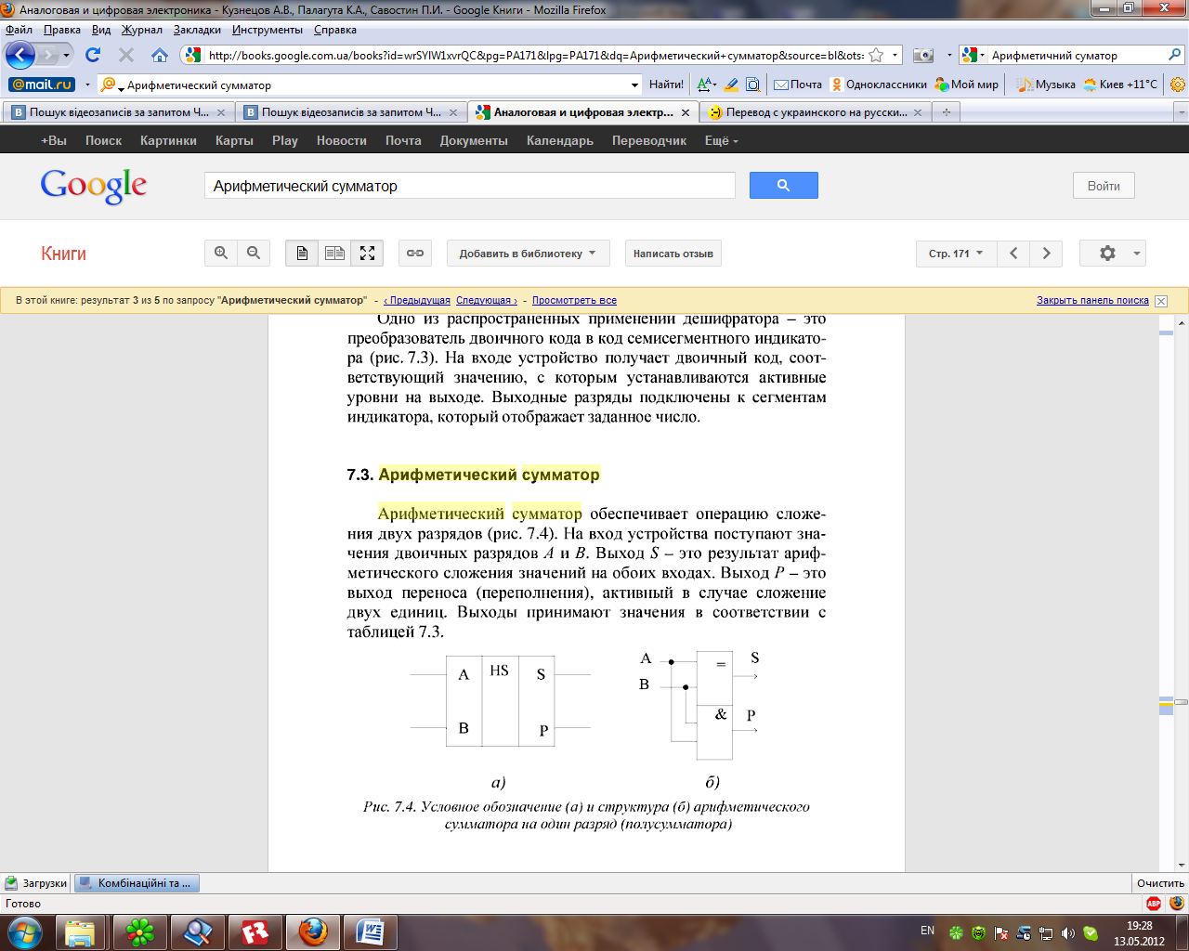Expand the Ещё menu in Google bar

[x=722, y=140]
